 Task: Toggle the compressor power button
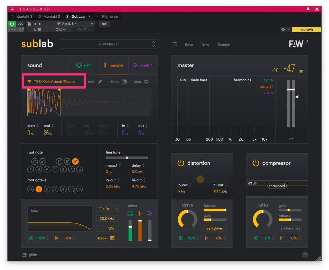click(x=256, y=163)
